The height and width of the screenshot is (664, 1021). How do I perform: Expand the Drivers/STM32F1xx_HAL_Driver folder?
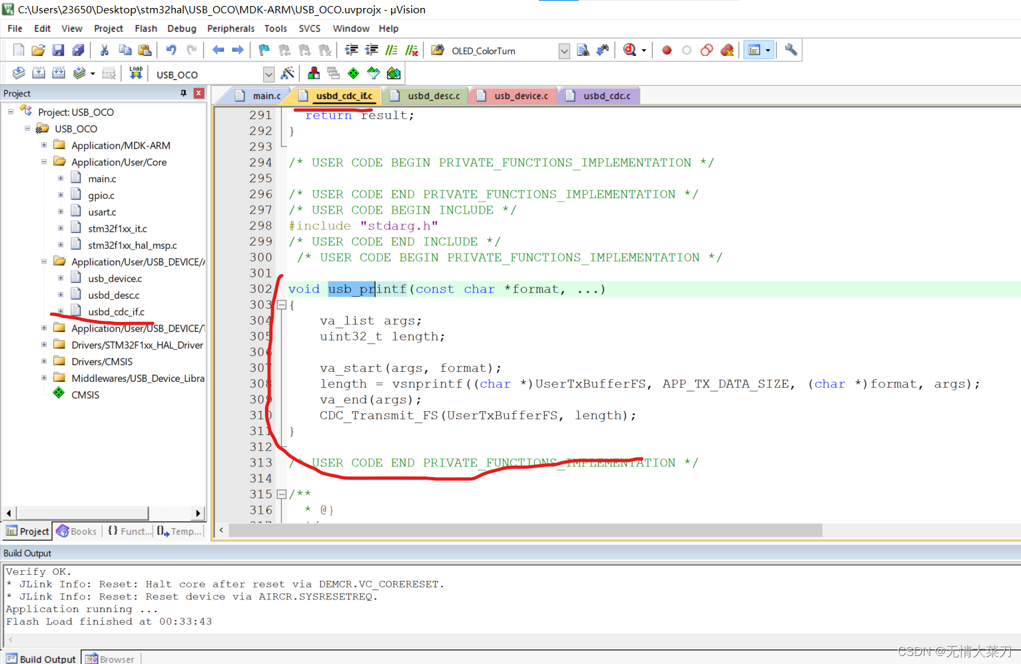44,345
